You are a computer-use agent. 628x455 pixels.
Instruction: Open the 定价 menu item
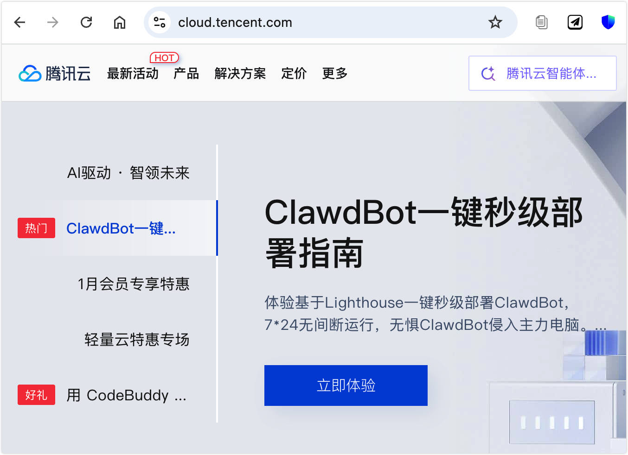point(294,73)
